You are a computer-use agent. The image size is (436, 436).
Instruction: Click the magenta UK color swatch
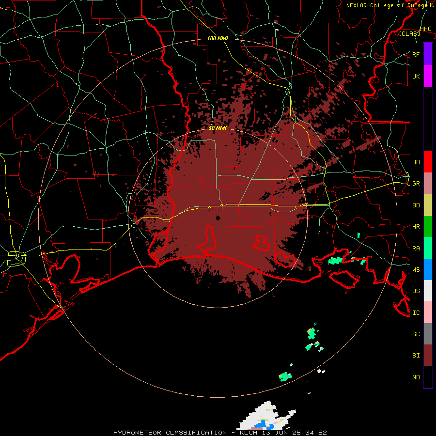pyautogui.click(x=428, y=76)
